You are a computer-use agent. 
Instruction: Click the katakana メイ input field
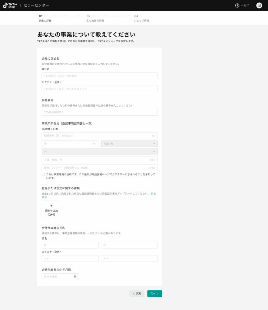[129, 258]
